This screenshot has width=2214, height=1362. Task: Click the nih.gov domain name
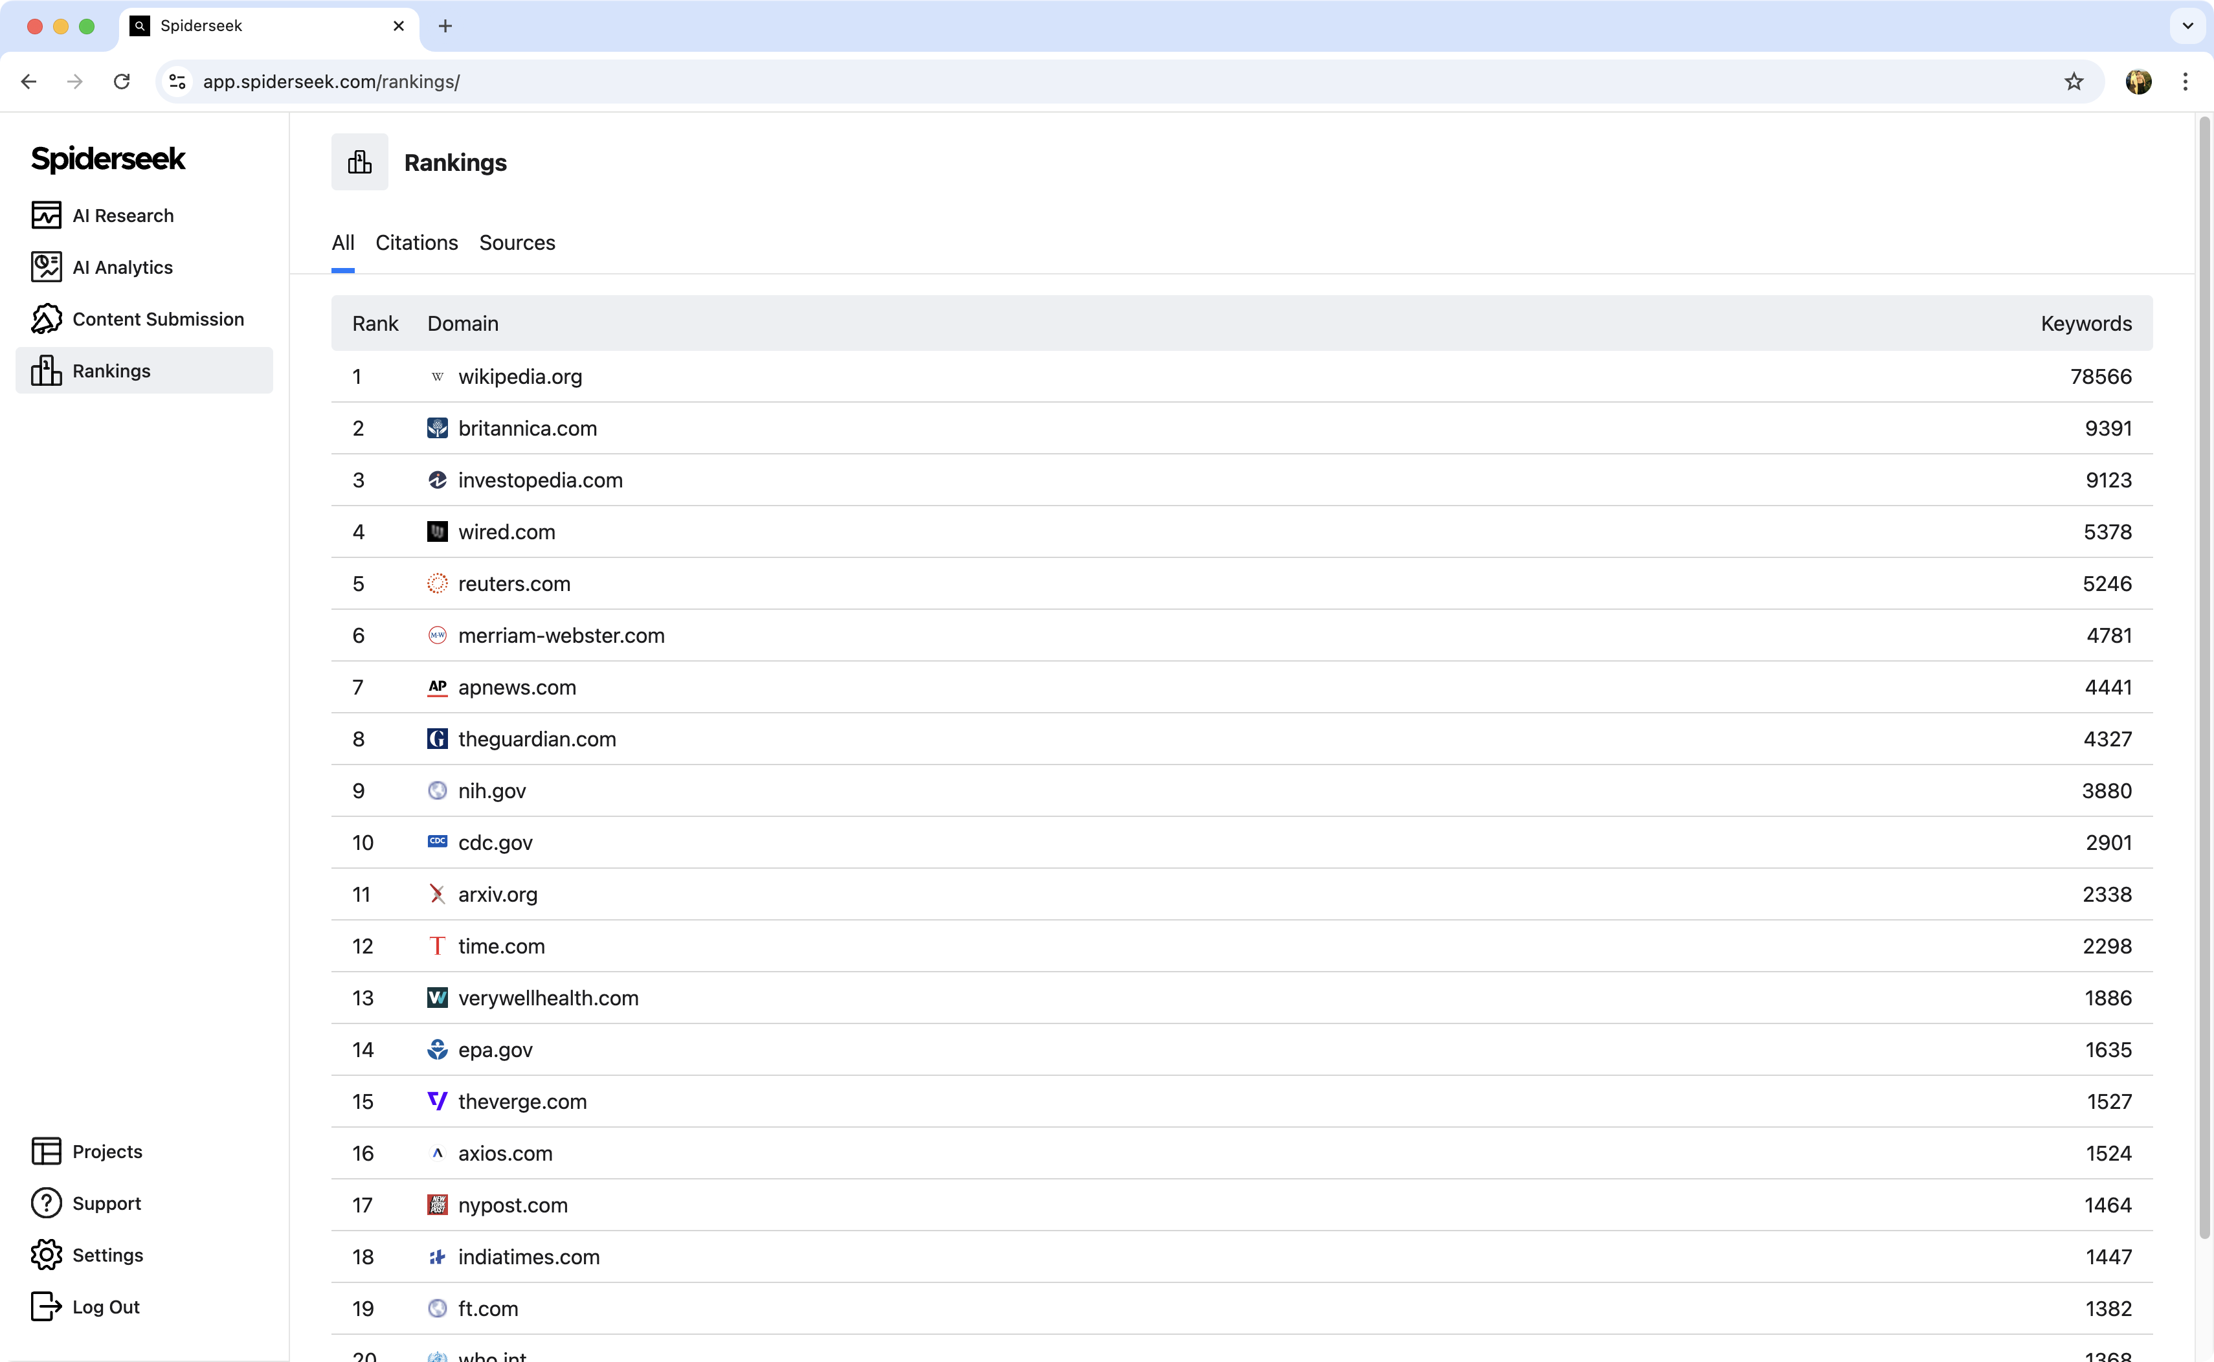pos(492,791)
